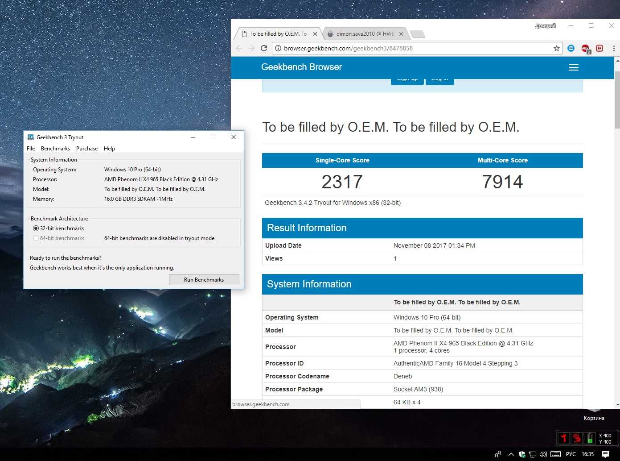This screenshot has width=620, height=461.
Task: Click the '16.0 GB DDR3 SDRAM -1MHz' memory value
Action: pos(139,199)
